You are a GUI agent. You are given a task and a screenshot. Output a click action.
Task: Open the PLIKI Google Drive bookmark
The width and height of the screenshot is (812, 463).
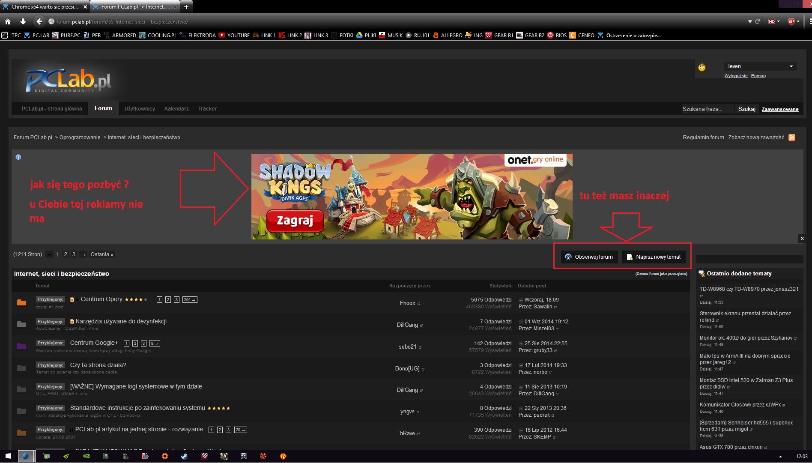point(366,36)
